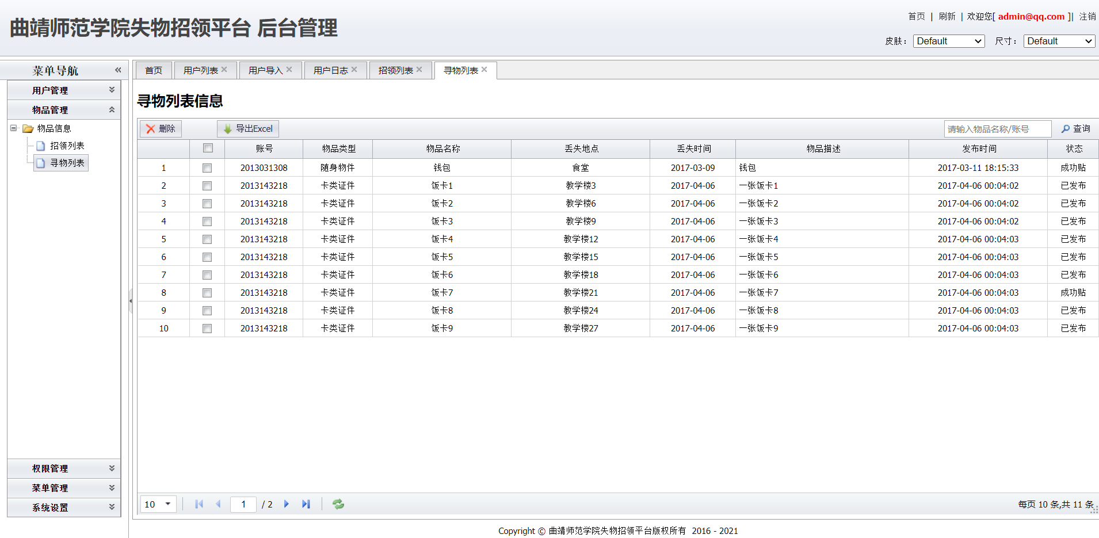Image resolution: width=1099 pixels, height=538 pixels.
Task: Toggle the select-all header checkbox
Action: point(208,148)
